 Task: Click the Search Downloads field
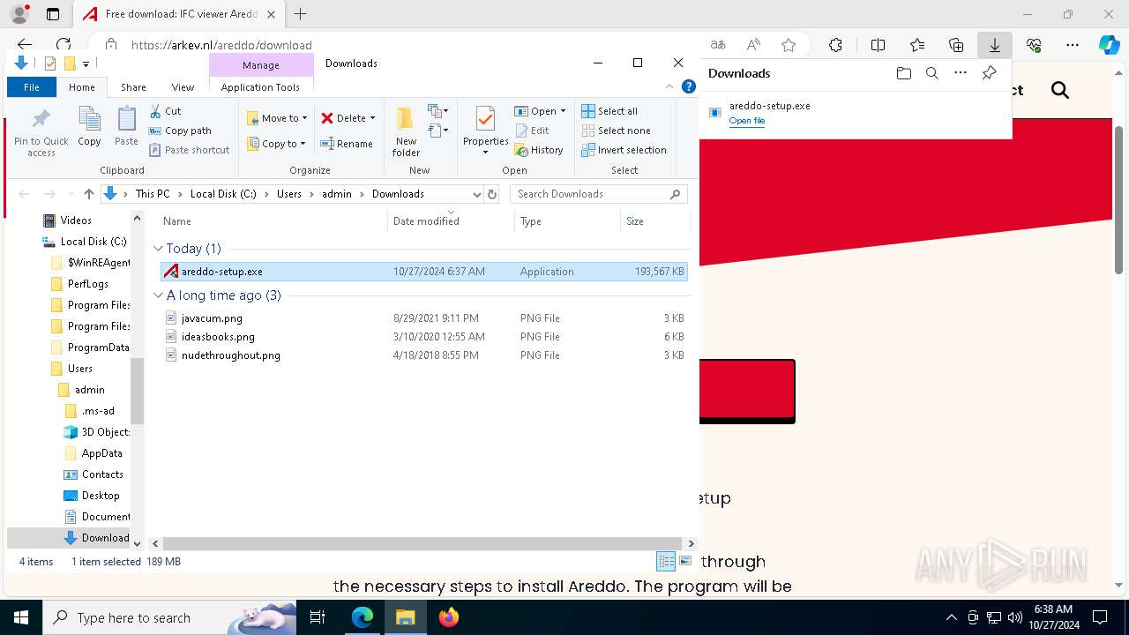[x=599, y=194]
